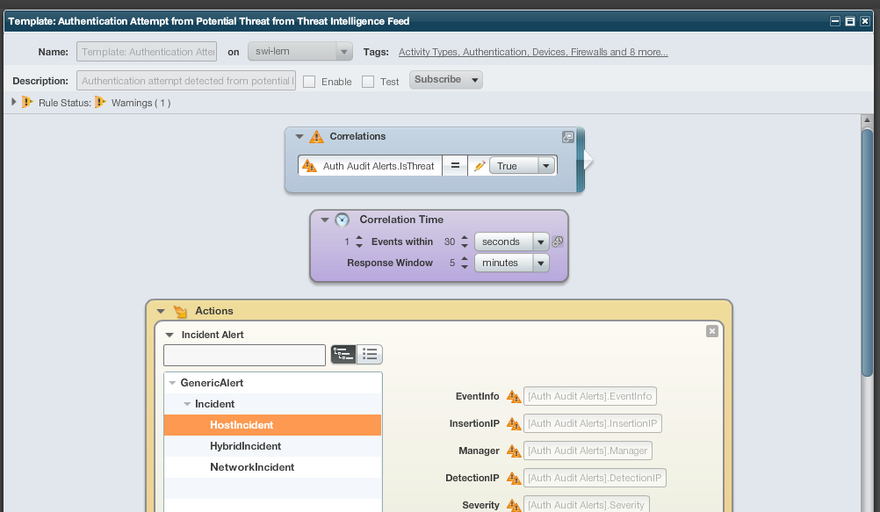Select NetworkIncident in the alert tree
The height and width of the screenshot is (512, 880).
tap(273, 467)
